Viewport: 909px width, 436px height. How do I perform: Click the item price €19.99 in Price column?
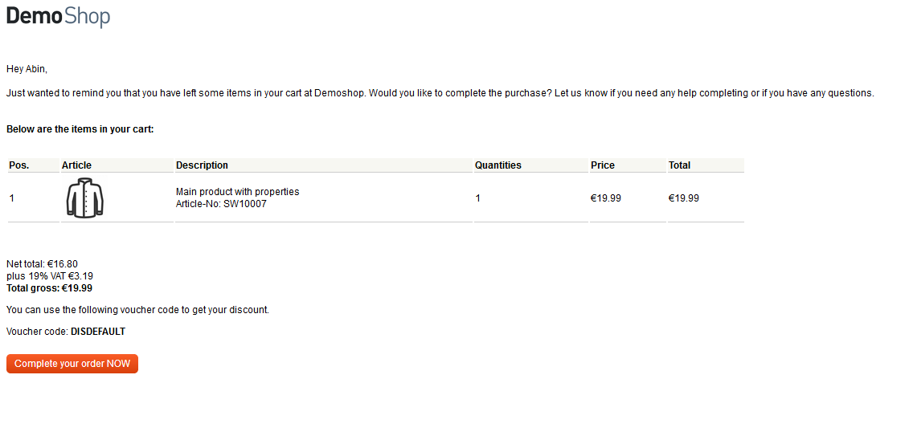click(606, 198)
